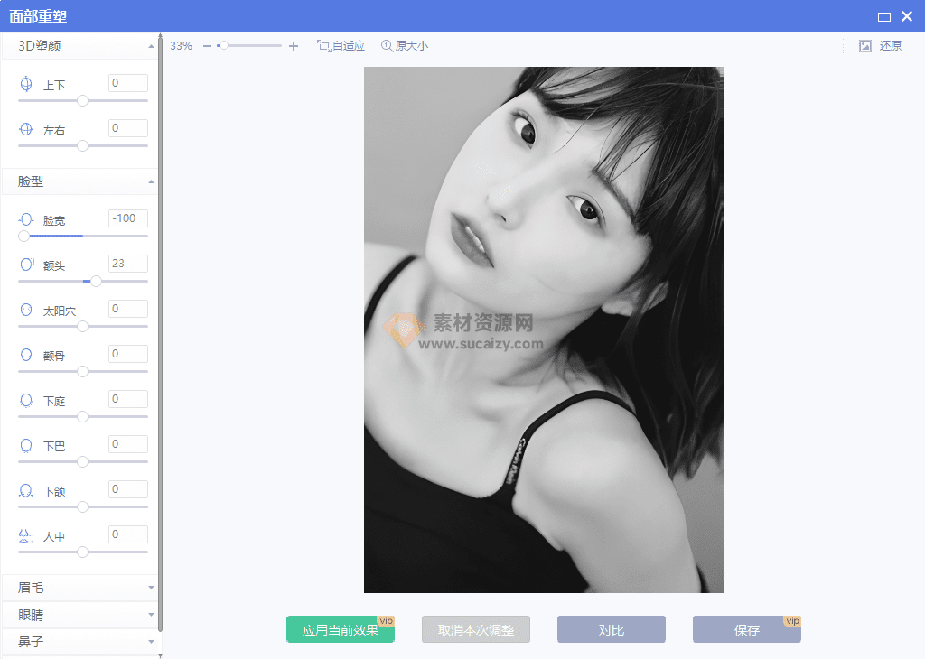Image resolution: width=925 pixels, height=659 pixels.
Task: Click the 下巴 chin adjustment icon
Action: 25,444
